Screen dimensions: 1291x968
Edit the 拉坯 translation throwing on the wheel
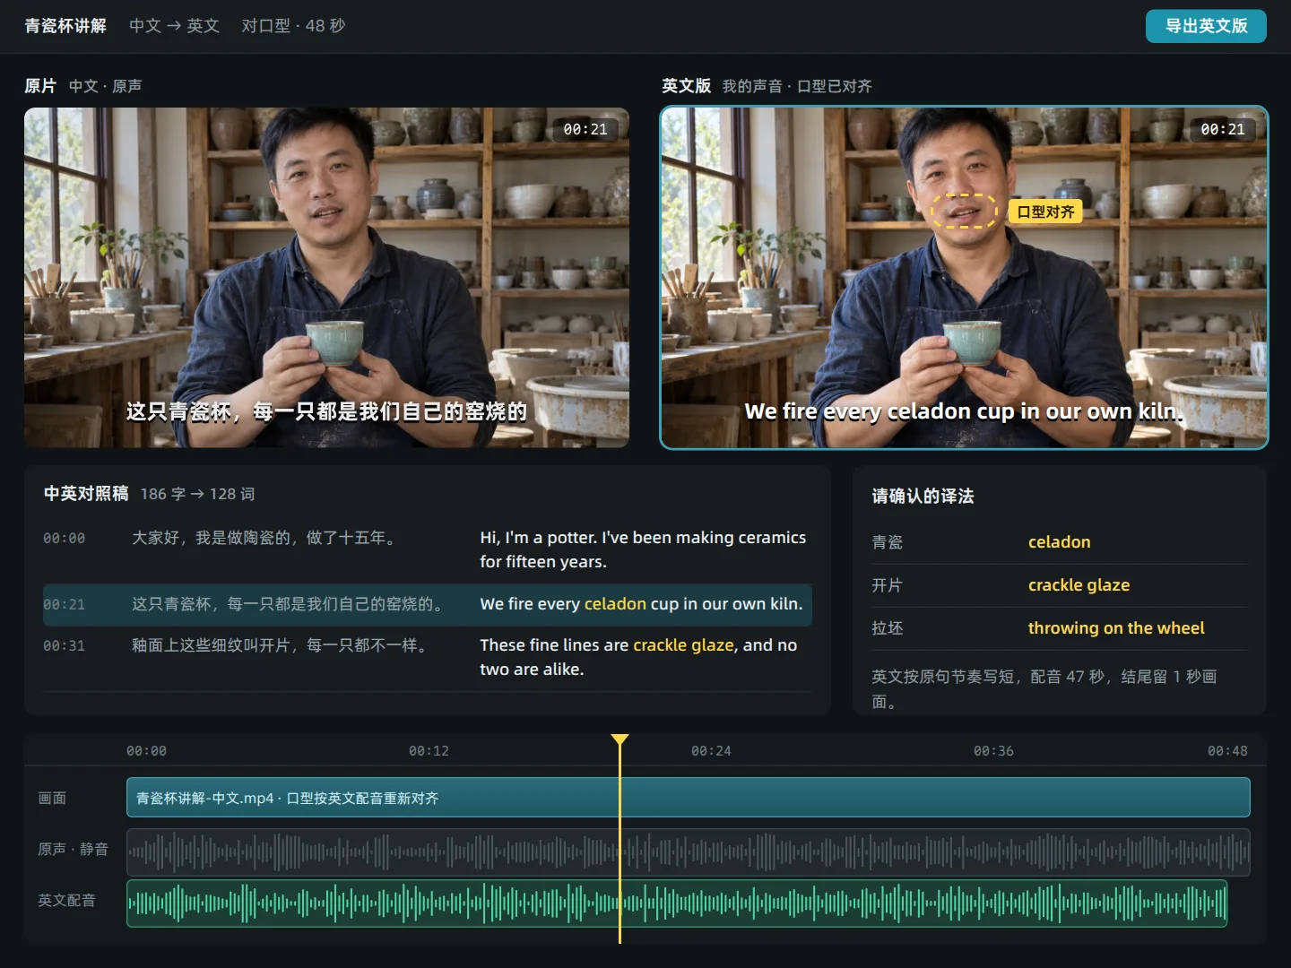[1116, 628]
